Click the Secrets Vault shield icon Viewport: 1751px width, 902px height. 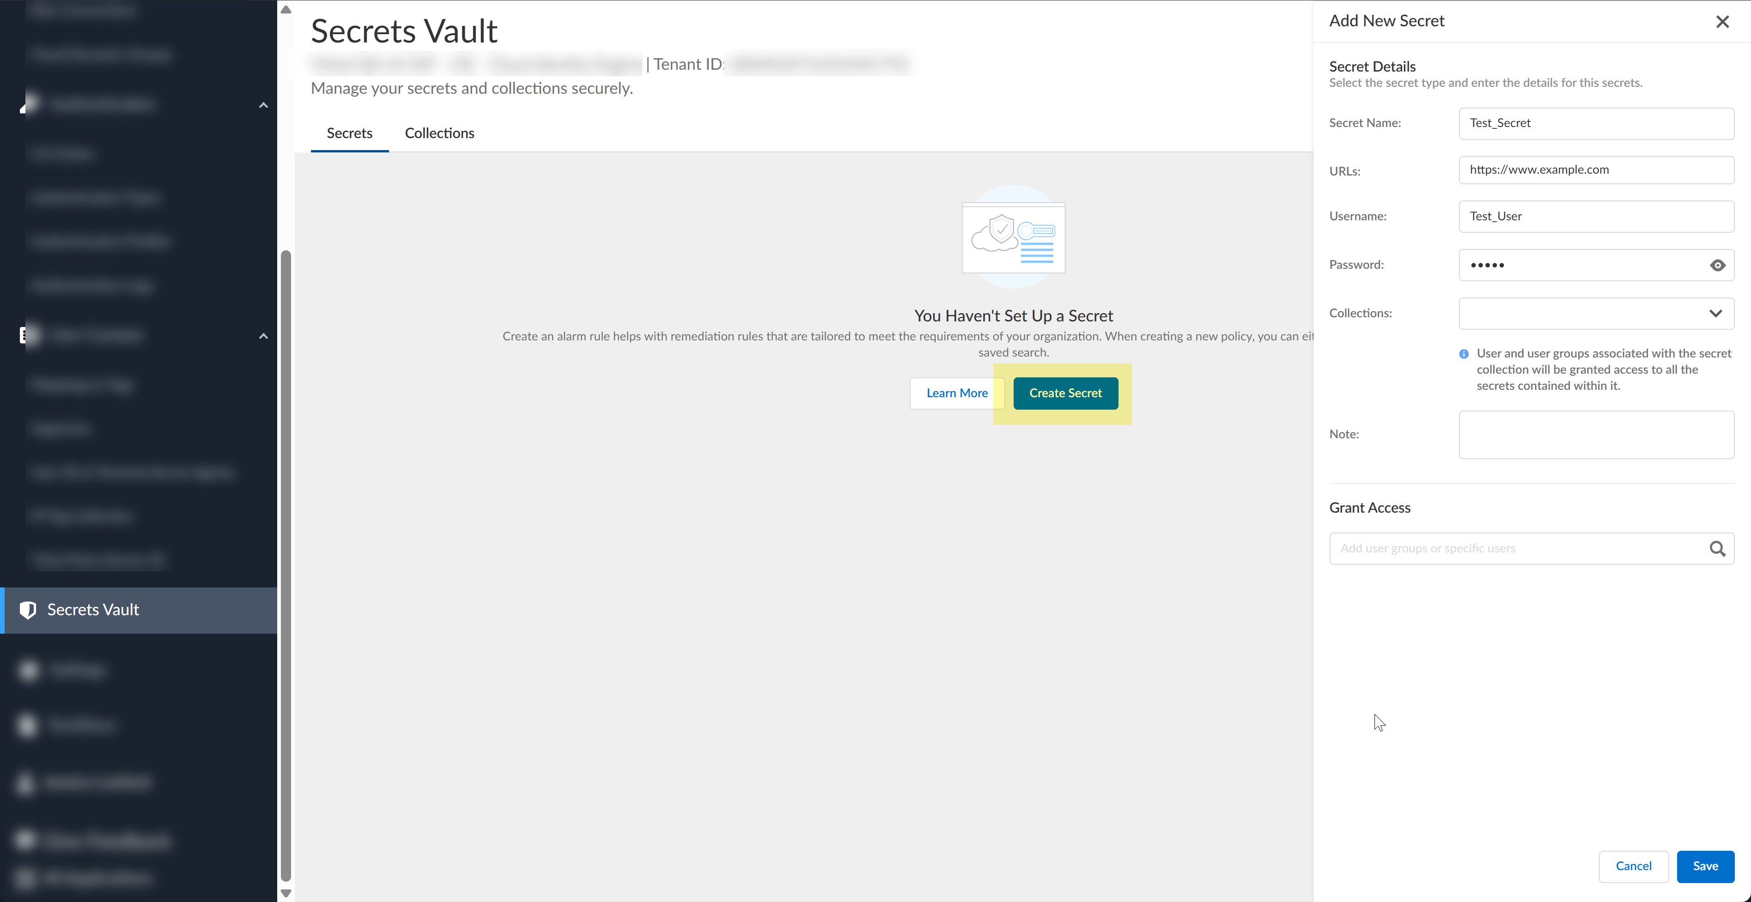pyautogui.click(x=28, y=610)
